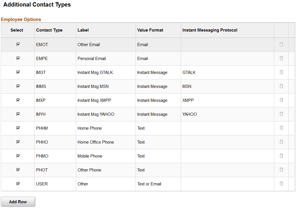This screenshot has height=209, width=299.
Task: Click the Employee Options section heading
Action: click(x=21, y=19)
